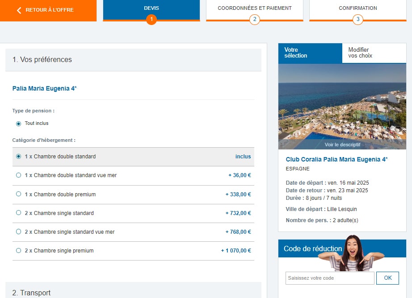Click the + 732,00 € price
This screenshot has width=412, height=298.
[238, 213]
